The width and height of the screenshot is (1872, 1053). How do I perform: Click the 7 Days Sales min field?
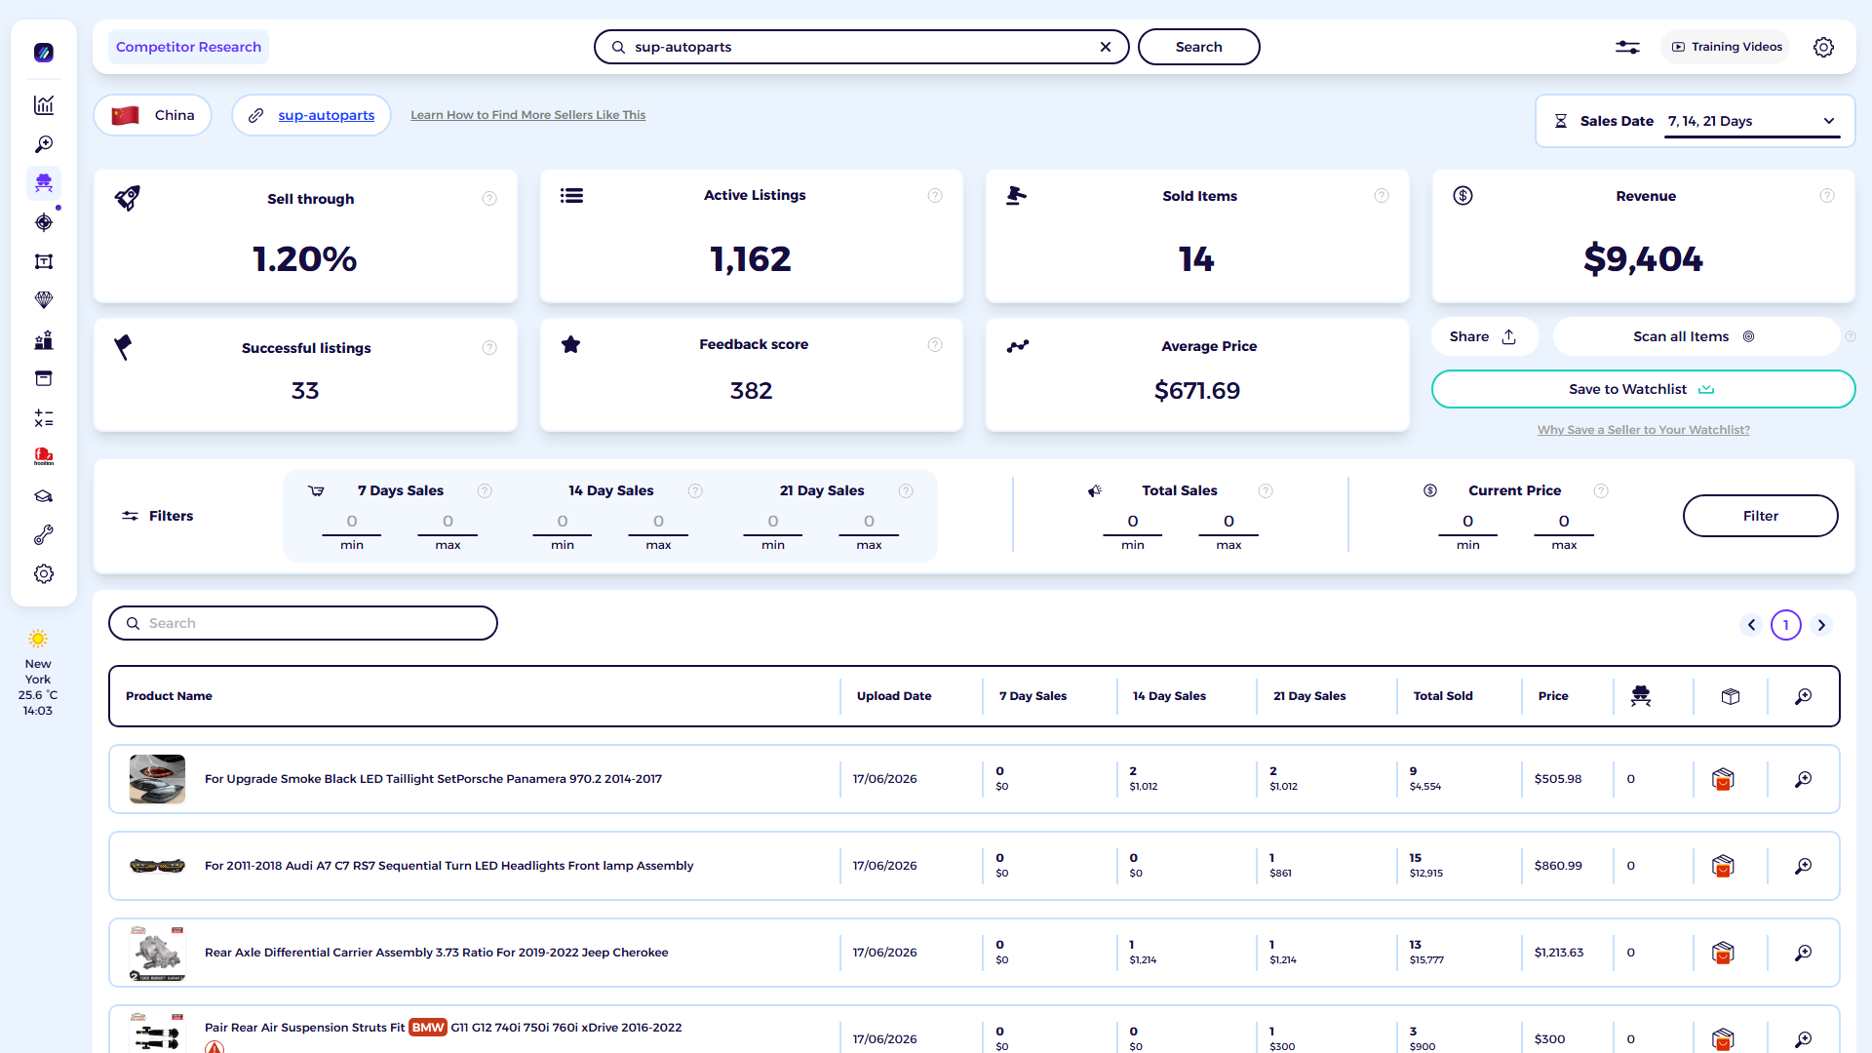(352, 523)
